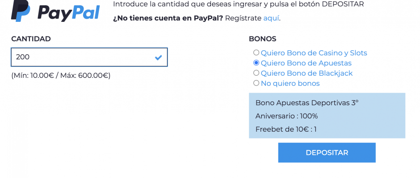This screenshot has height=178, width=420.
Task: Click the CANTIDAD heading label
Action: 31,39
